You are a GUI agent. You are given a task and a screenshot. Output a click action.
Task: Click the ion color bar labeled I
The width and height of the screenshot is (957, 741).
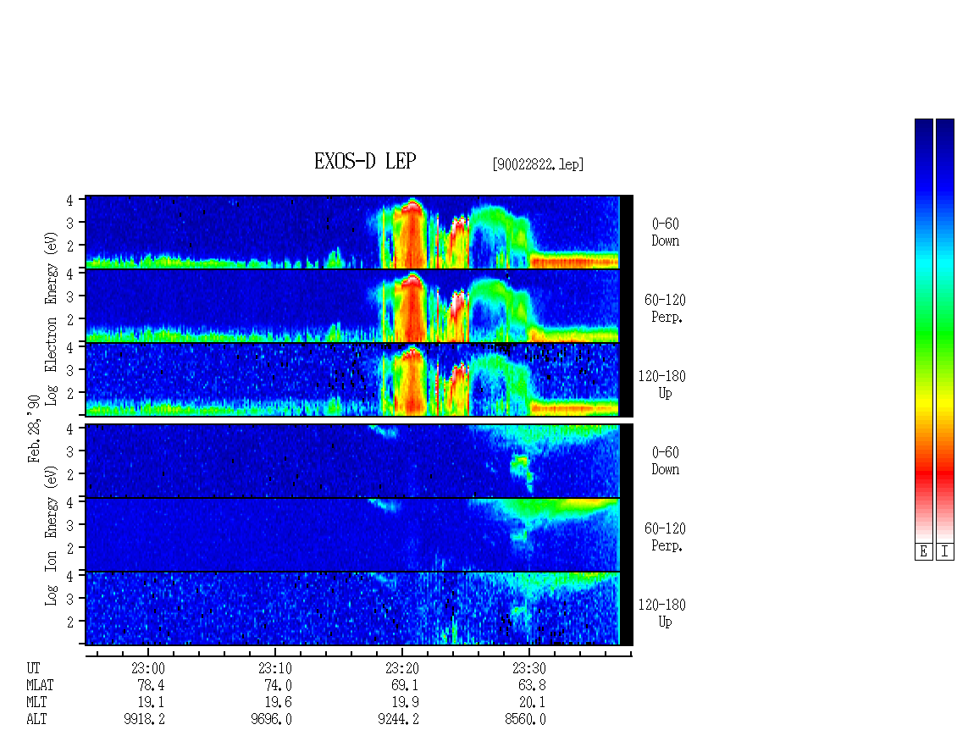[945, 330]
